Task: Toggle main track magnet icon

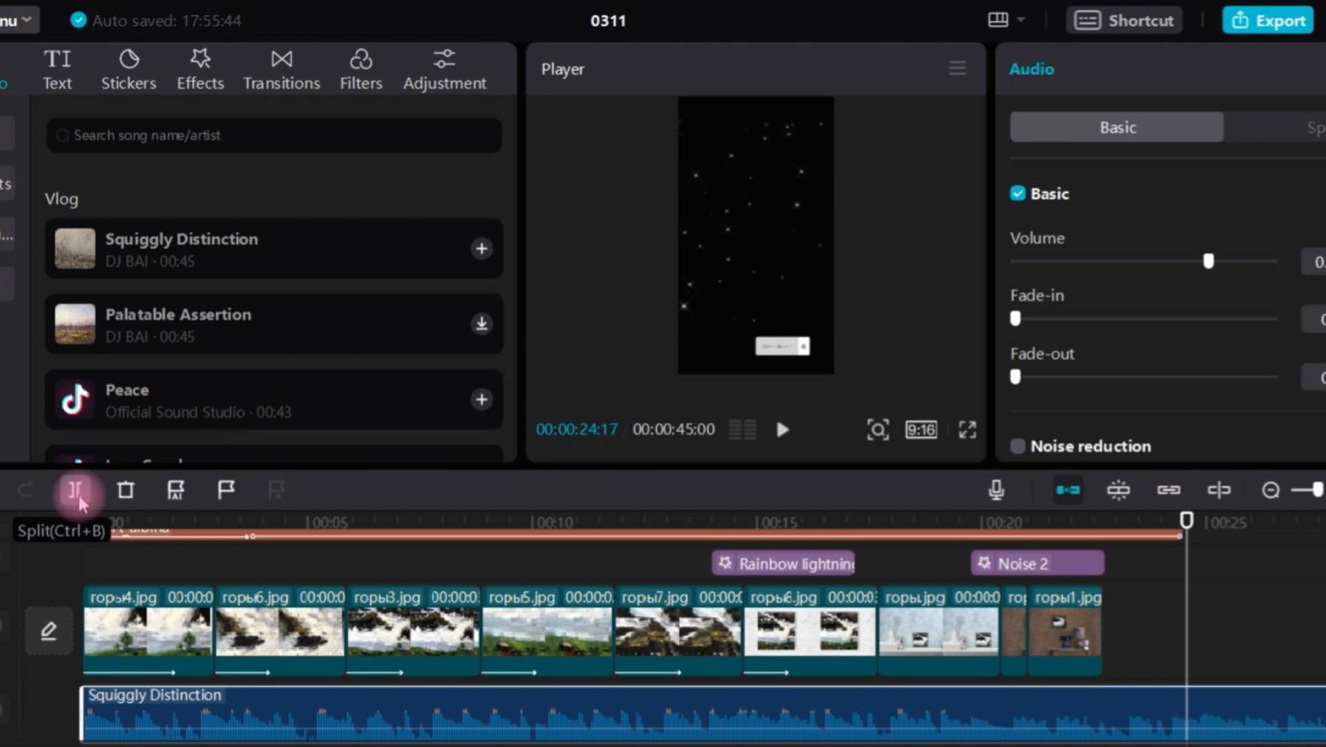Action: point(1068,490)
